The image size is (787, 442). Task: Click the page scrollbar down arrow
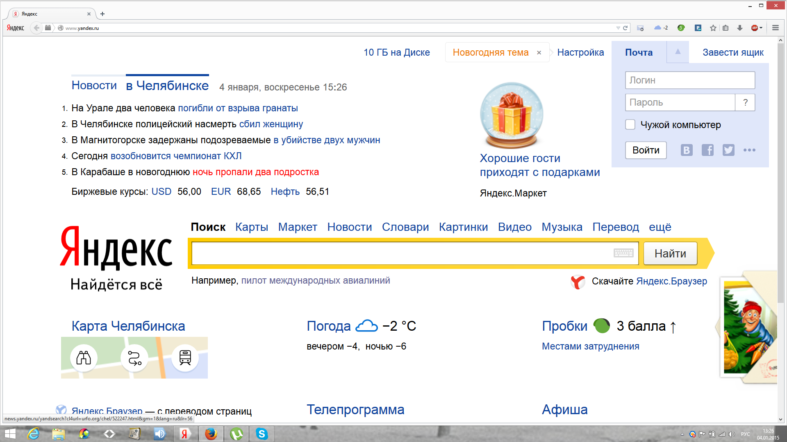(x=780, y=419)
